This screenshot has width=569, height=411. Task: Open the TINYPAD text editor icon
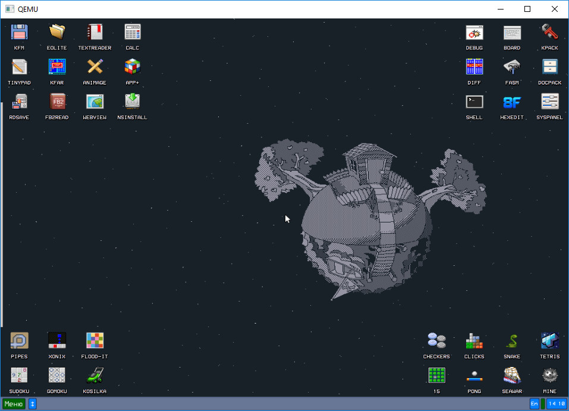click(x=19, y=67)
